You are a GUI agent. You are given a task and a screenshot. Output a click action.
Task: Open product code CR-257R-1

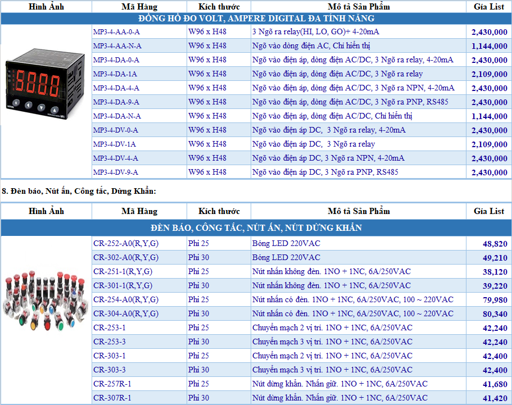tap(112, 384)
